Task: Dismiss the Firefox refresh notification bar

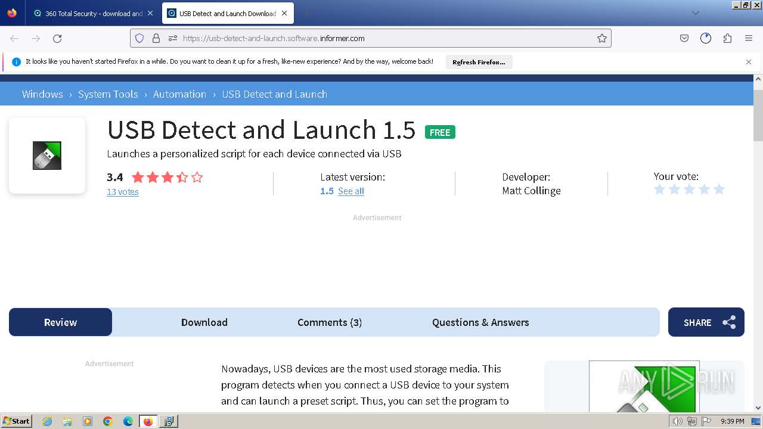Action: click(749, 62)
